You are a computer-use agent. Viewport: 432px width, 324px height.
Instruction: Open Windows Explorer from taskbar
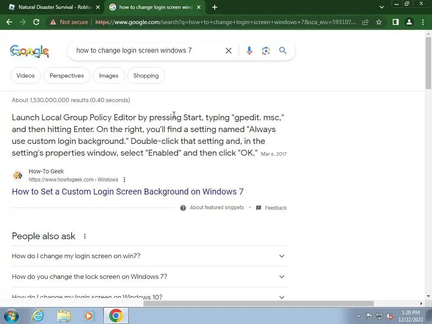point(64,316)
